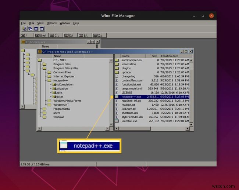239x190 pixels.
Task: Click tree pane vertical scrollbar down arrow
Action: [111, 125]
